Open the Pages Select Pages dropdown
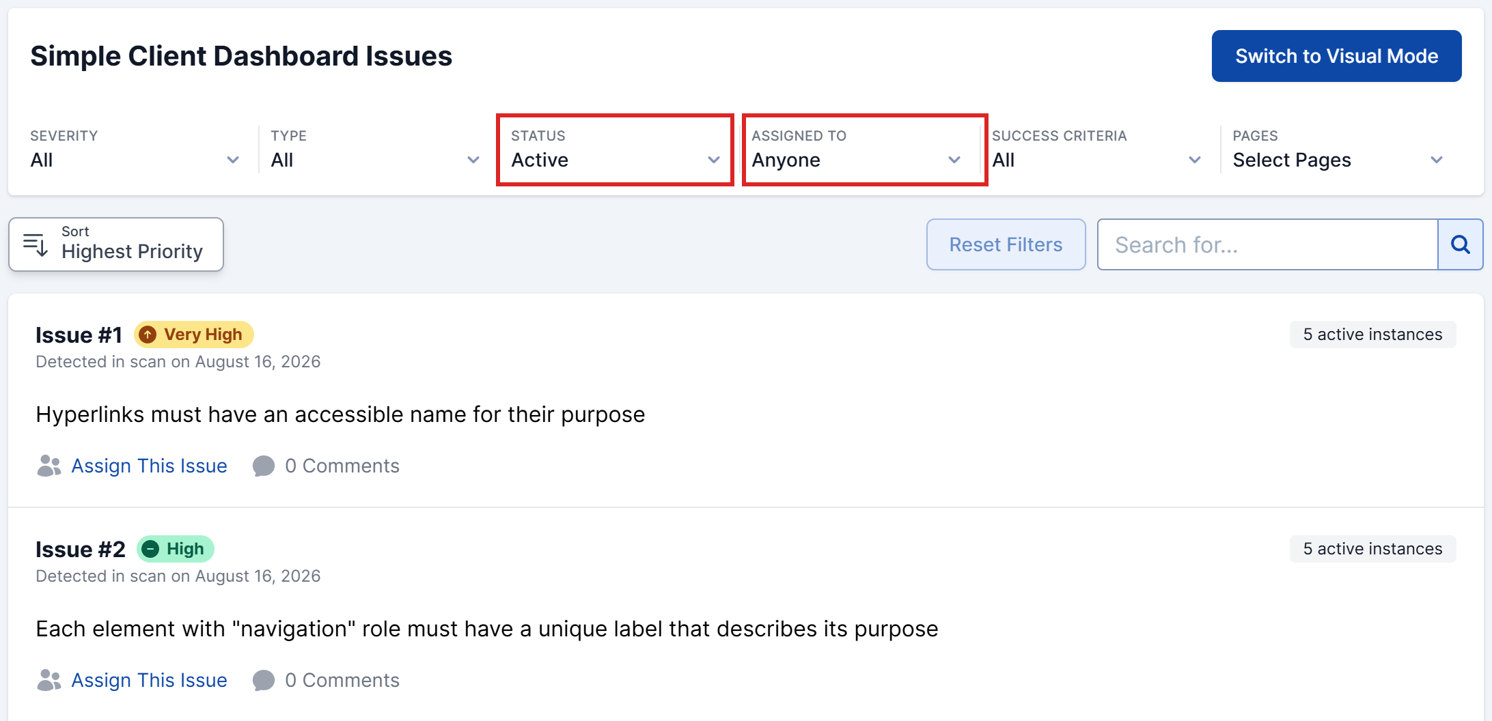This screenshot has height=721, width=1492. coord(1338,150)
